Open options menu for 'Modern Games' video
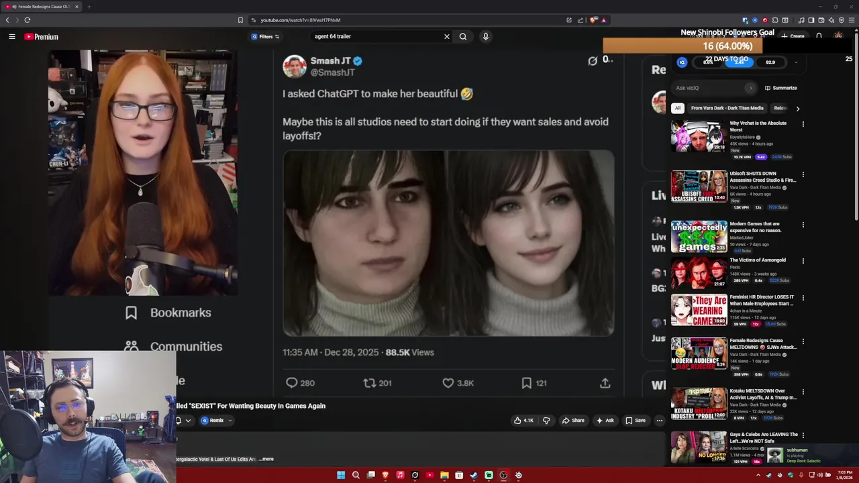 tap(803, 225)
